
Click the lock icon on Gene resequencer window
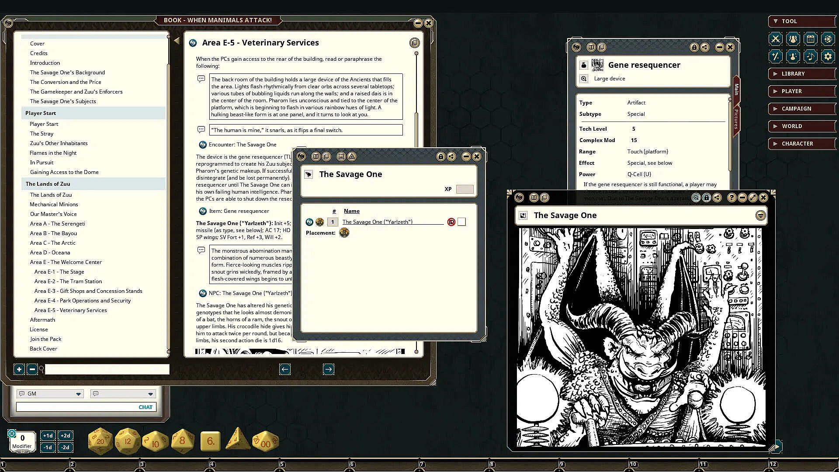pos(694,47)
